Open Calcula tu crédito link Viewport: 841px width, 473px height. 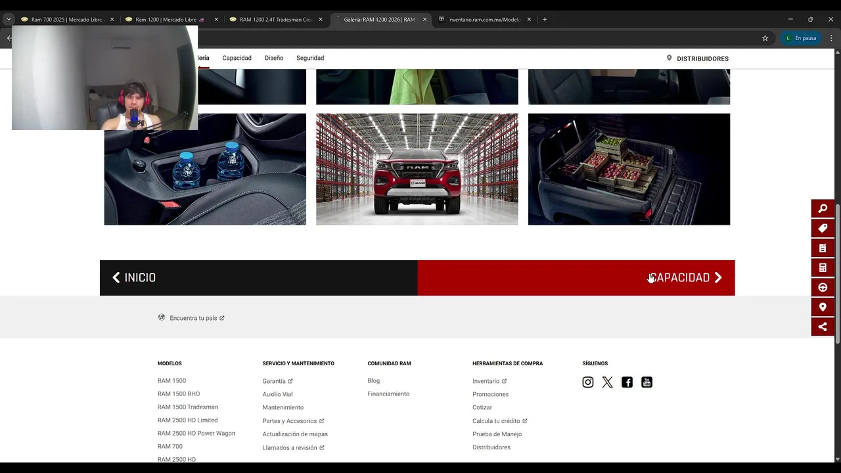[500, 421]
